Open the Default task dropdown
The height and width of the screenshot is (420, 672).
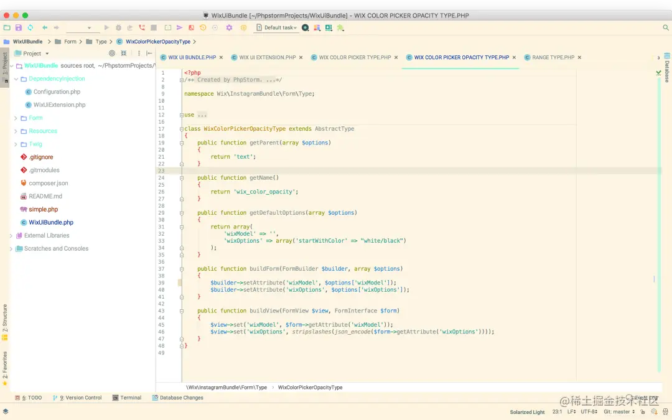pyautogui.click(x=276, y=27)
